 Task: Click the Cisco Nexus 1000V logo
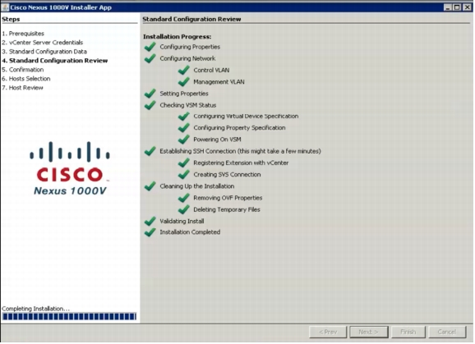coord(70,168)
